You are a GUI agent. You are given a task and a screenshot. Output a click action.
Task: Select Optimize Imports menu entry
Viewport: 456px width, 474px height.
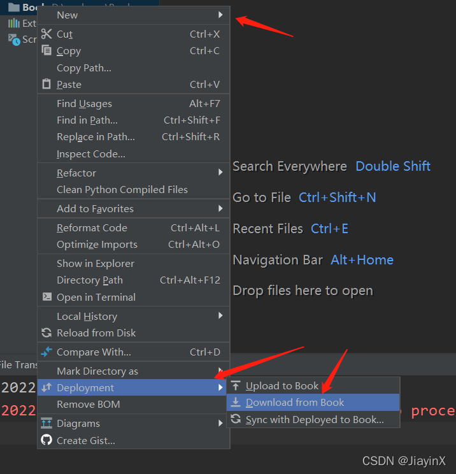click(x=134, y=244)
